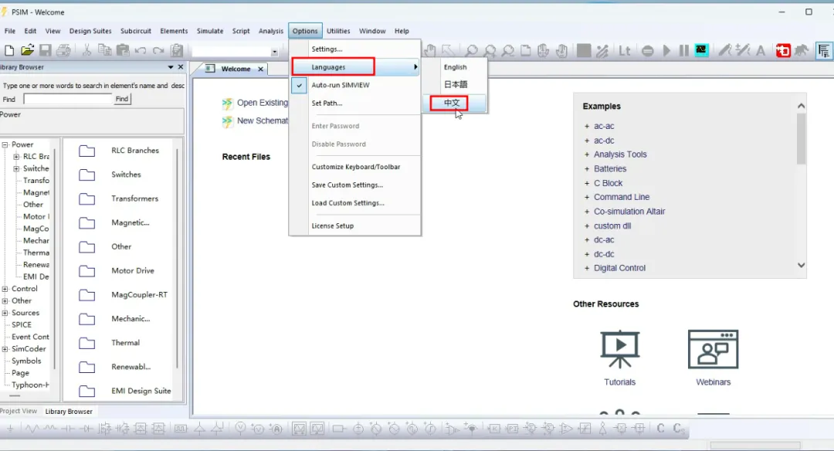Choose Customize Keyboard/Toolbar menu entry

point(355,167)
